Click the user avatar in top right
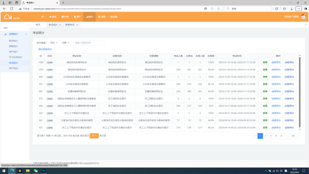 coord(303,17)
